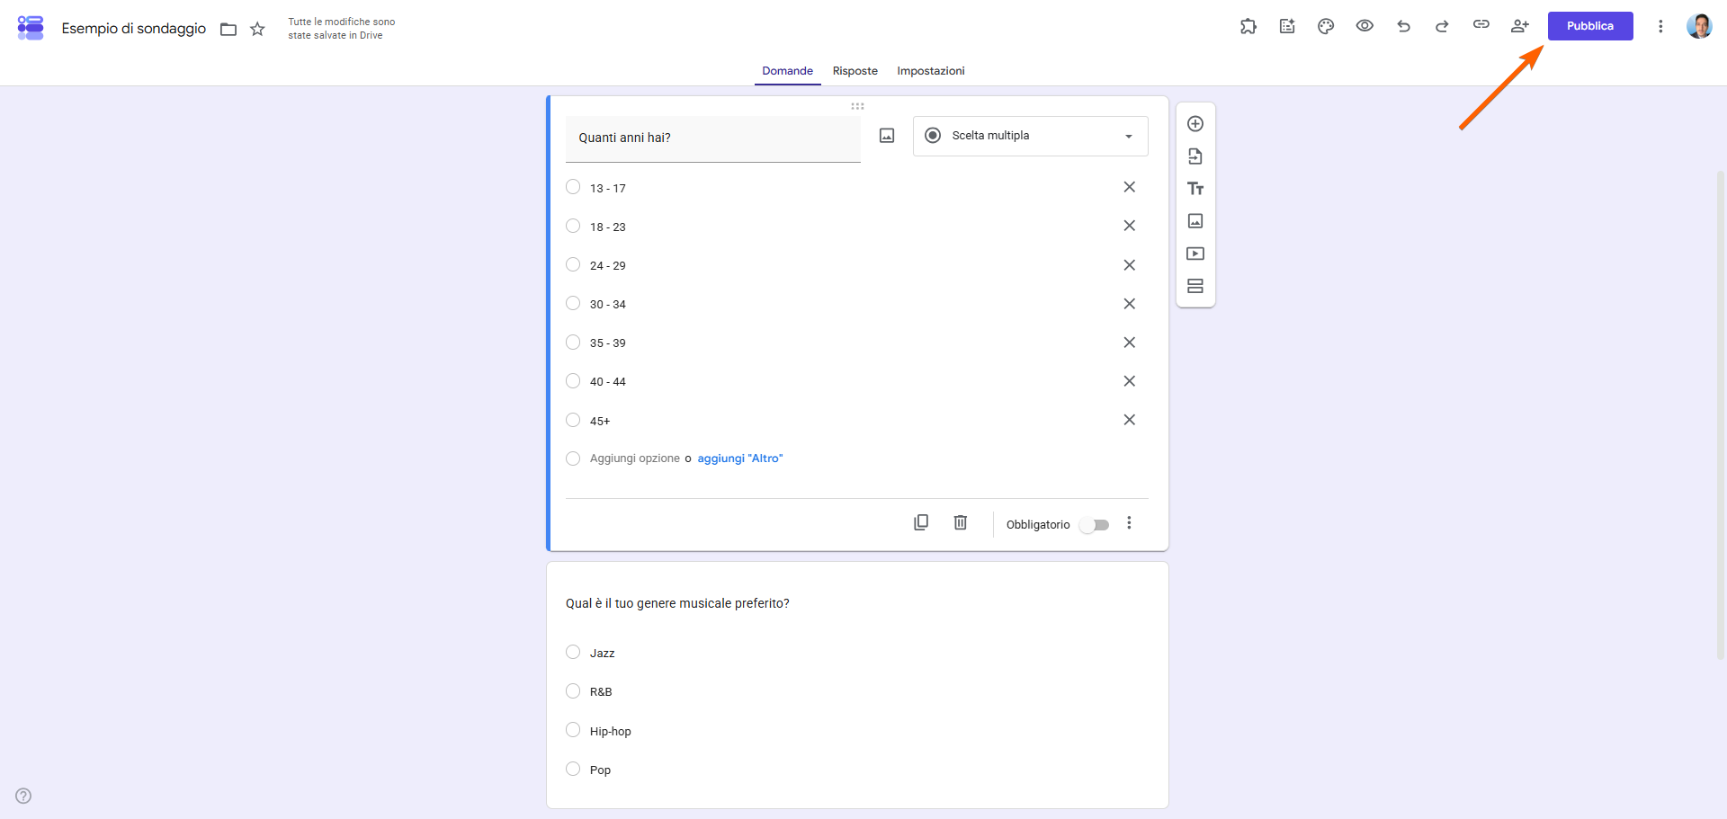Preview form with eye icon

[1365, 26]
